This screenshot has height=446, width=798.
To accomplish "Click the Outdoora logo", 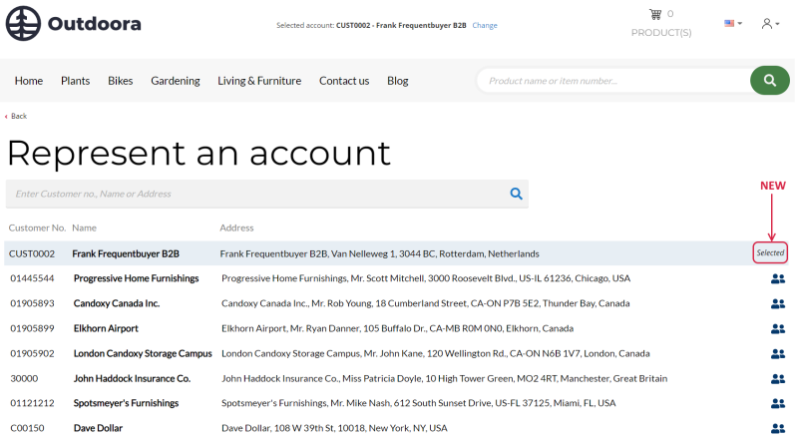I will 73,23.
